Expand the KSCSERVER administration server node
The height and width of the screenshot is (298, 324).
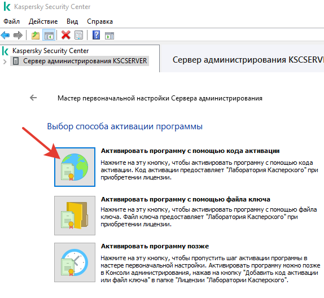point(5,62)
